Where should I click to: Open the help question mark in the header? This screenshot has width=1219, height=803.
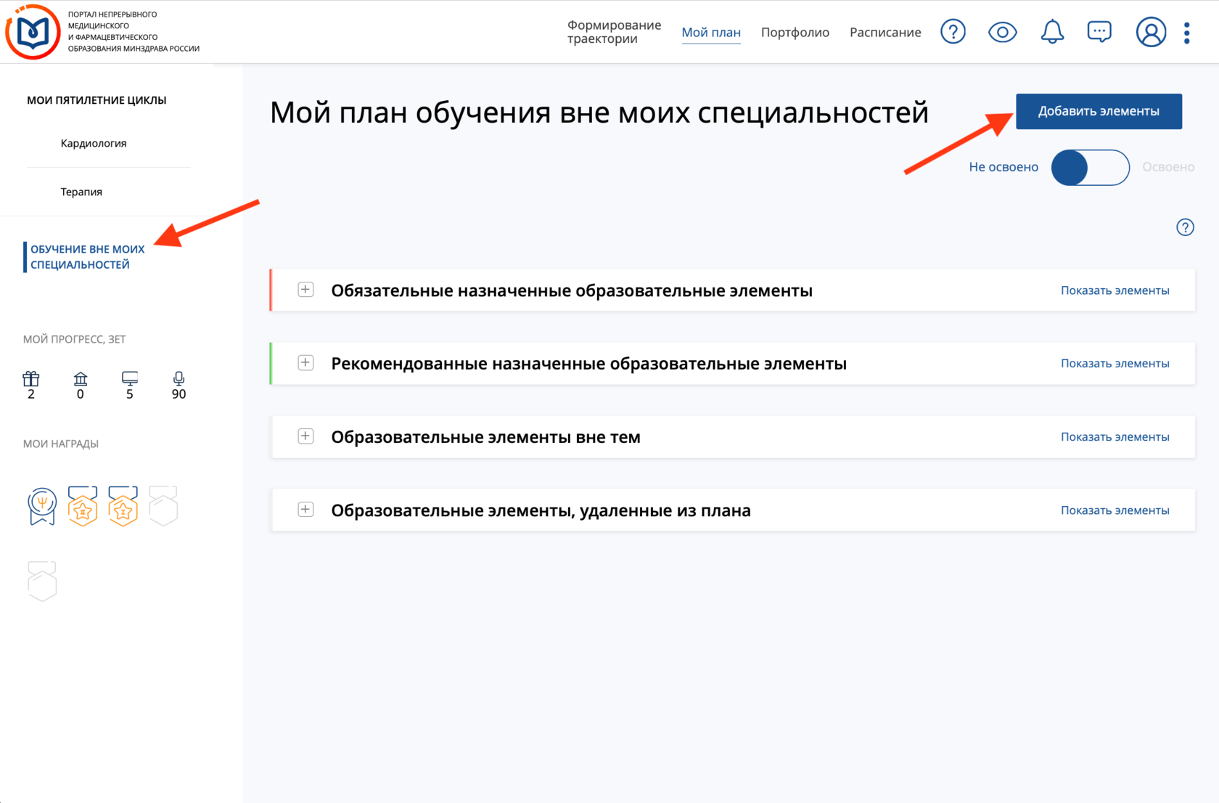pos(953,32)
